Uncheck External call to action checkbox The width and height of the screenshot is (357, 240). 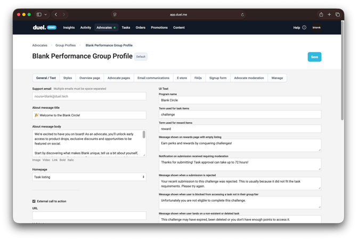[34, 201]
